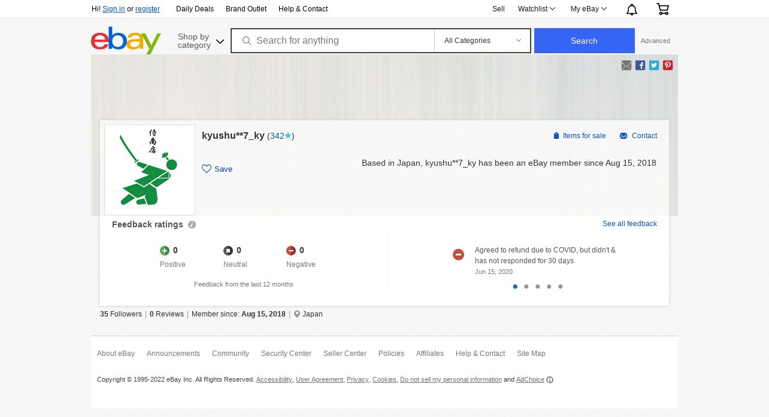769x417 pixels.
Task: Expand the My eBay dropdown
Action: point(589,9)
